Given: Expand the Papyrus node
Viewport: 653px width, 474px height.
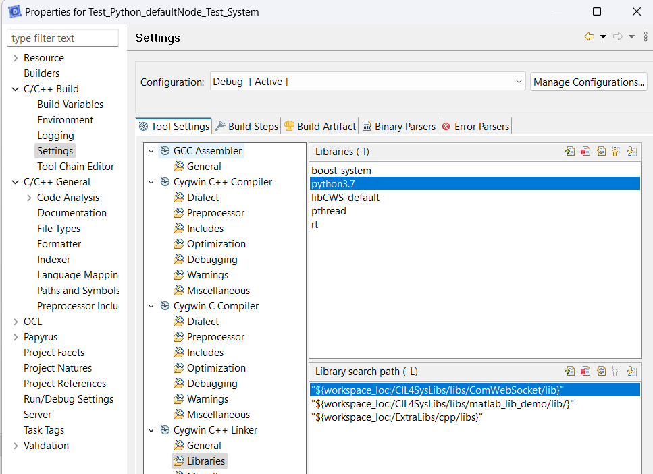Looking at the screenshot, I should (16, 337).
